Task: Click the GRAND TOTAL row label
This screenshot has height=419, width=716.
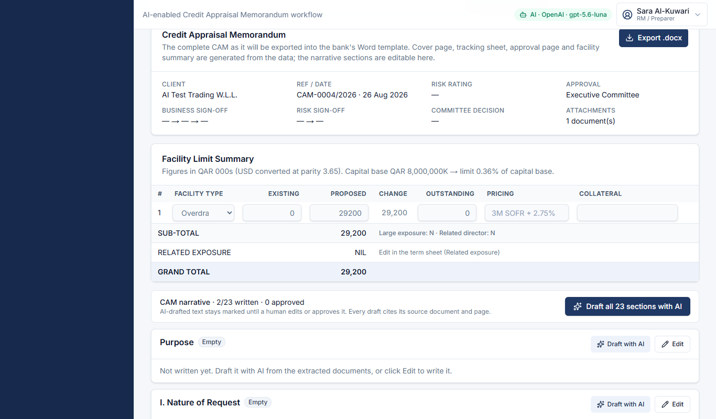Action: click(x=183, y=272)
